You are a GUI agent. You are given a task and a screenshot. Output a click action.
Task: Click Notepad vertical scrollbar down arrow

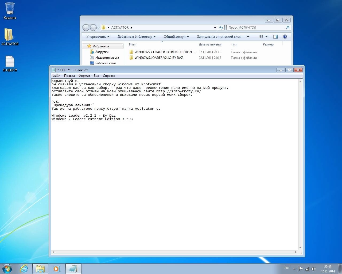(x=300, y=248)
